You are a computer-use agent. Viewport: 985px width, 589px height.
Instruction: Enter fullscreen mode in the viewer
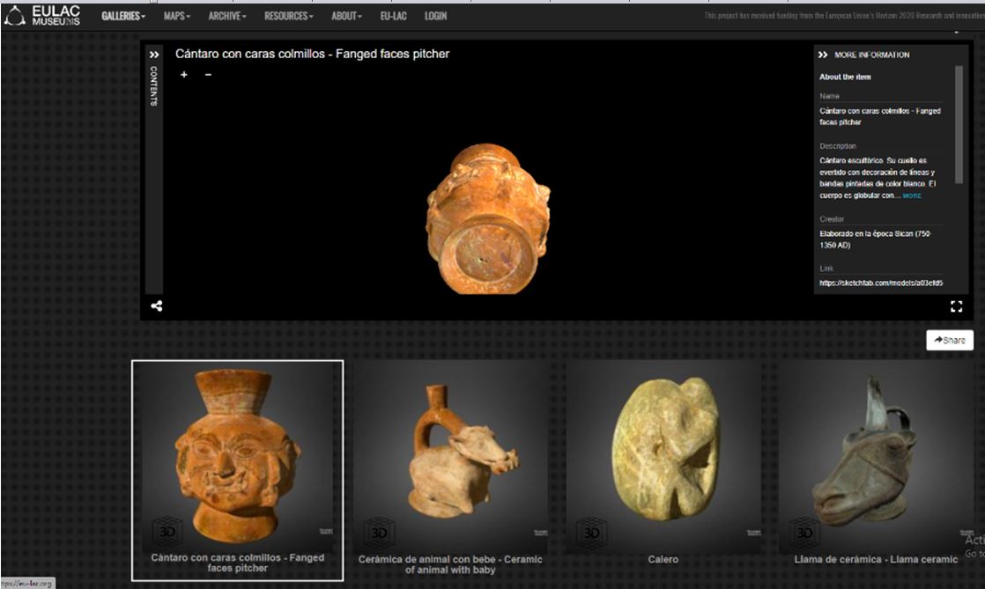(956, 306)
